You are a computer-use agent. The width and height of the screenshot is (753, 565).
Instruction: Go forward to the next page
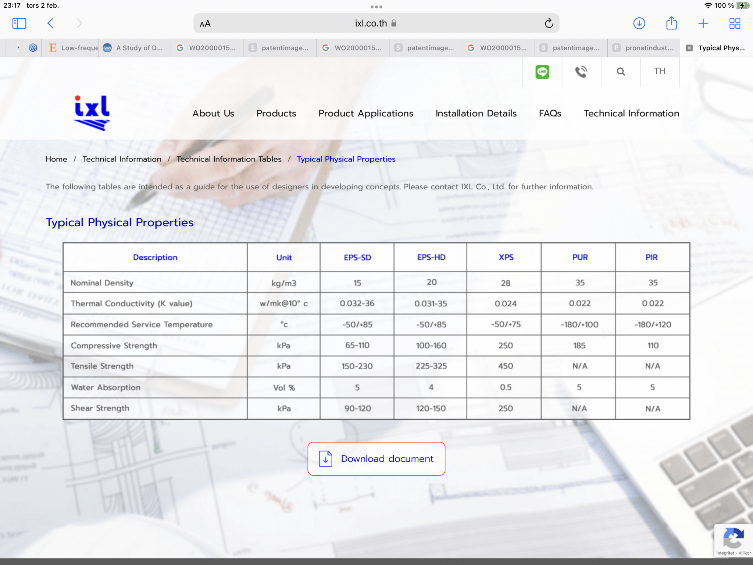[x=79, y=24]
